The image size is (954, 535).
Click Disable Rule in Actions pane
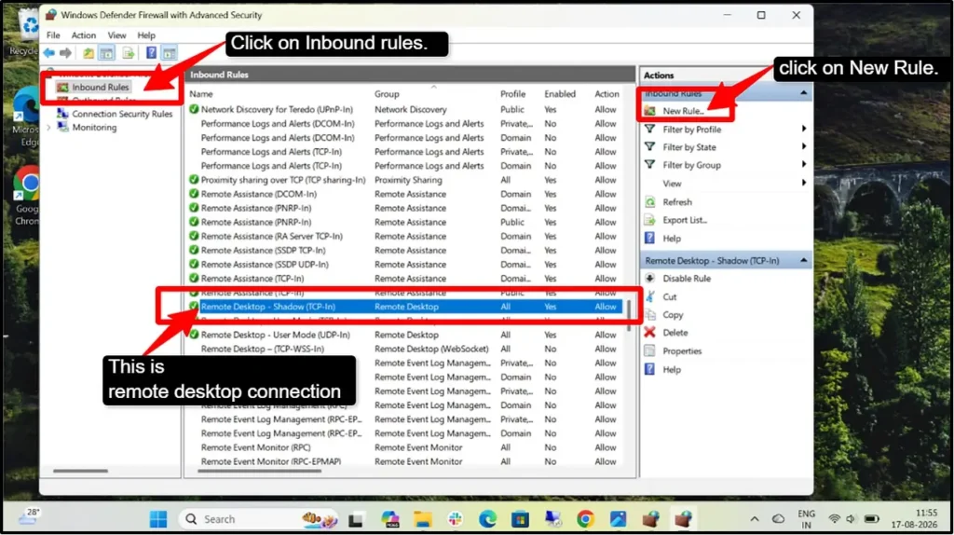[x=687, y=278]
